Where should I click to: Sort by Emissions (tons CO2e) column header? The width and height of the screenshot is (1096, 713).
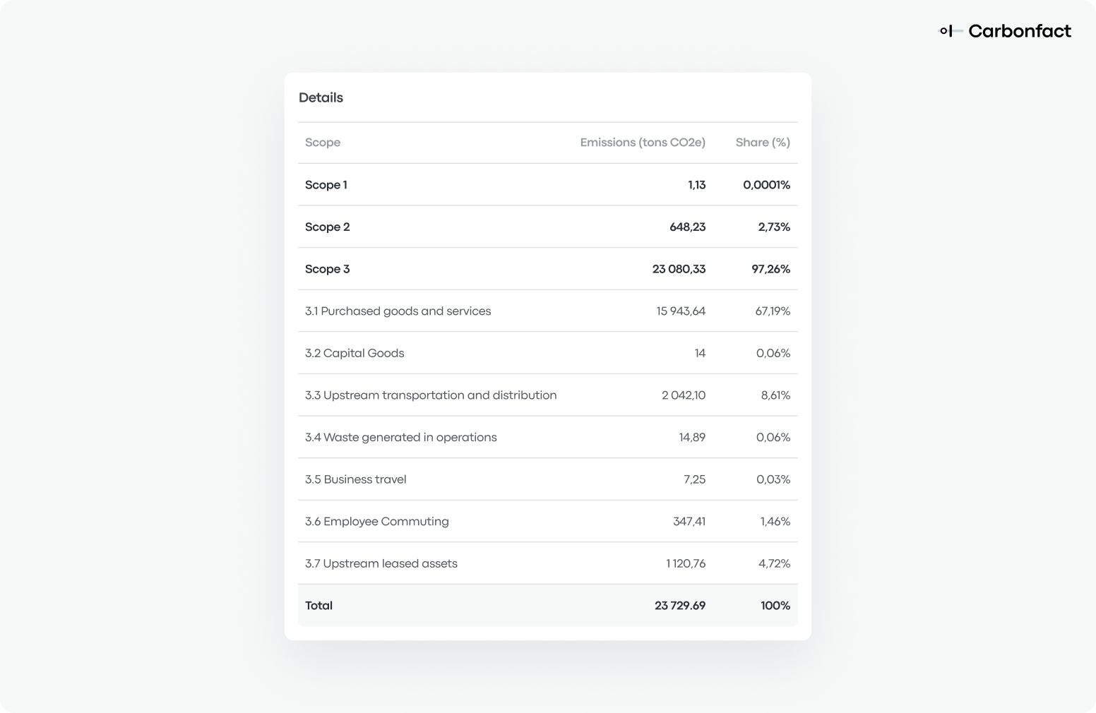coord(643,143)
